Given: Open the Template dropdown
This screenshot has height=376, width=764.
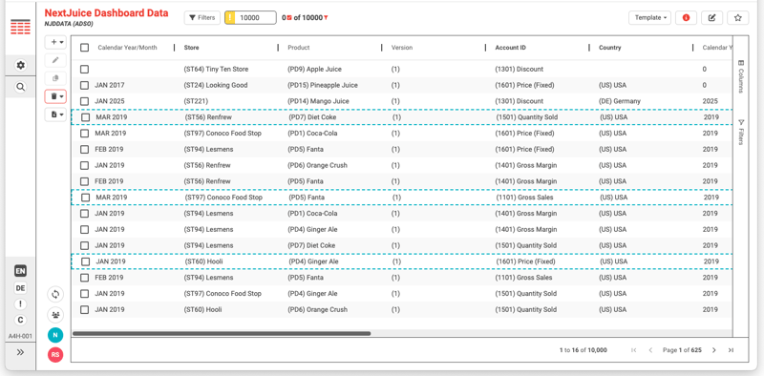Looking at the screenshot, I should tap(650, 18).
